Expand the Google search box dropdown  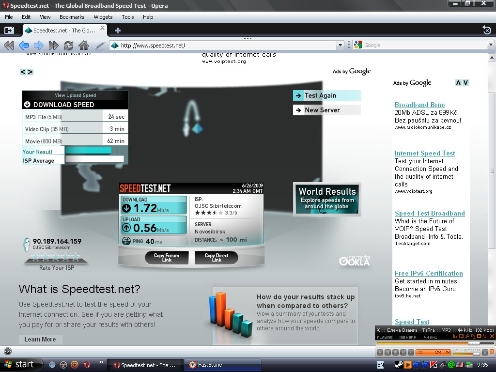(491, 45)
